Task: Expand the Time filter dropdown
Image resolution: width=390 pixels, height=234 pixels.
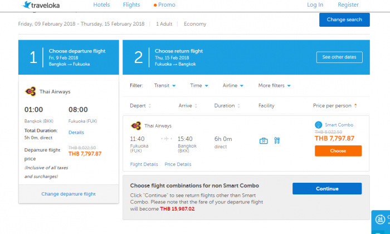Action: click(199, 86)
